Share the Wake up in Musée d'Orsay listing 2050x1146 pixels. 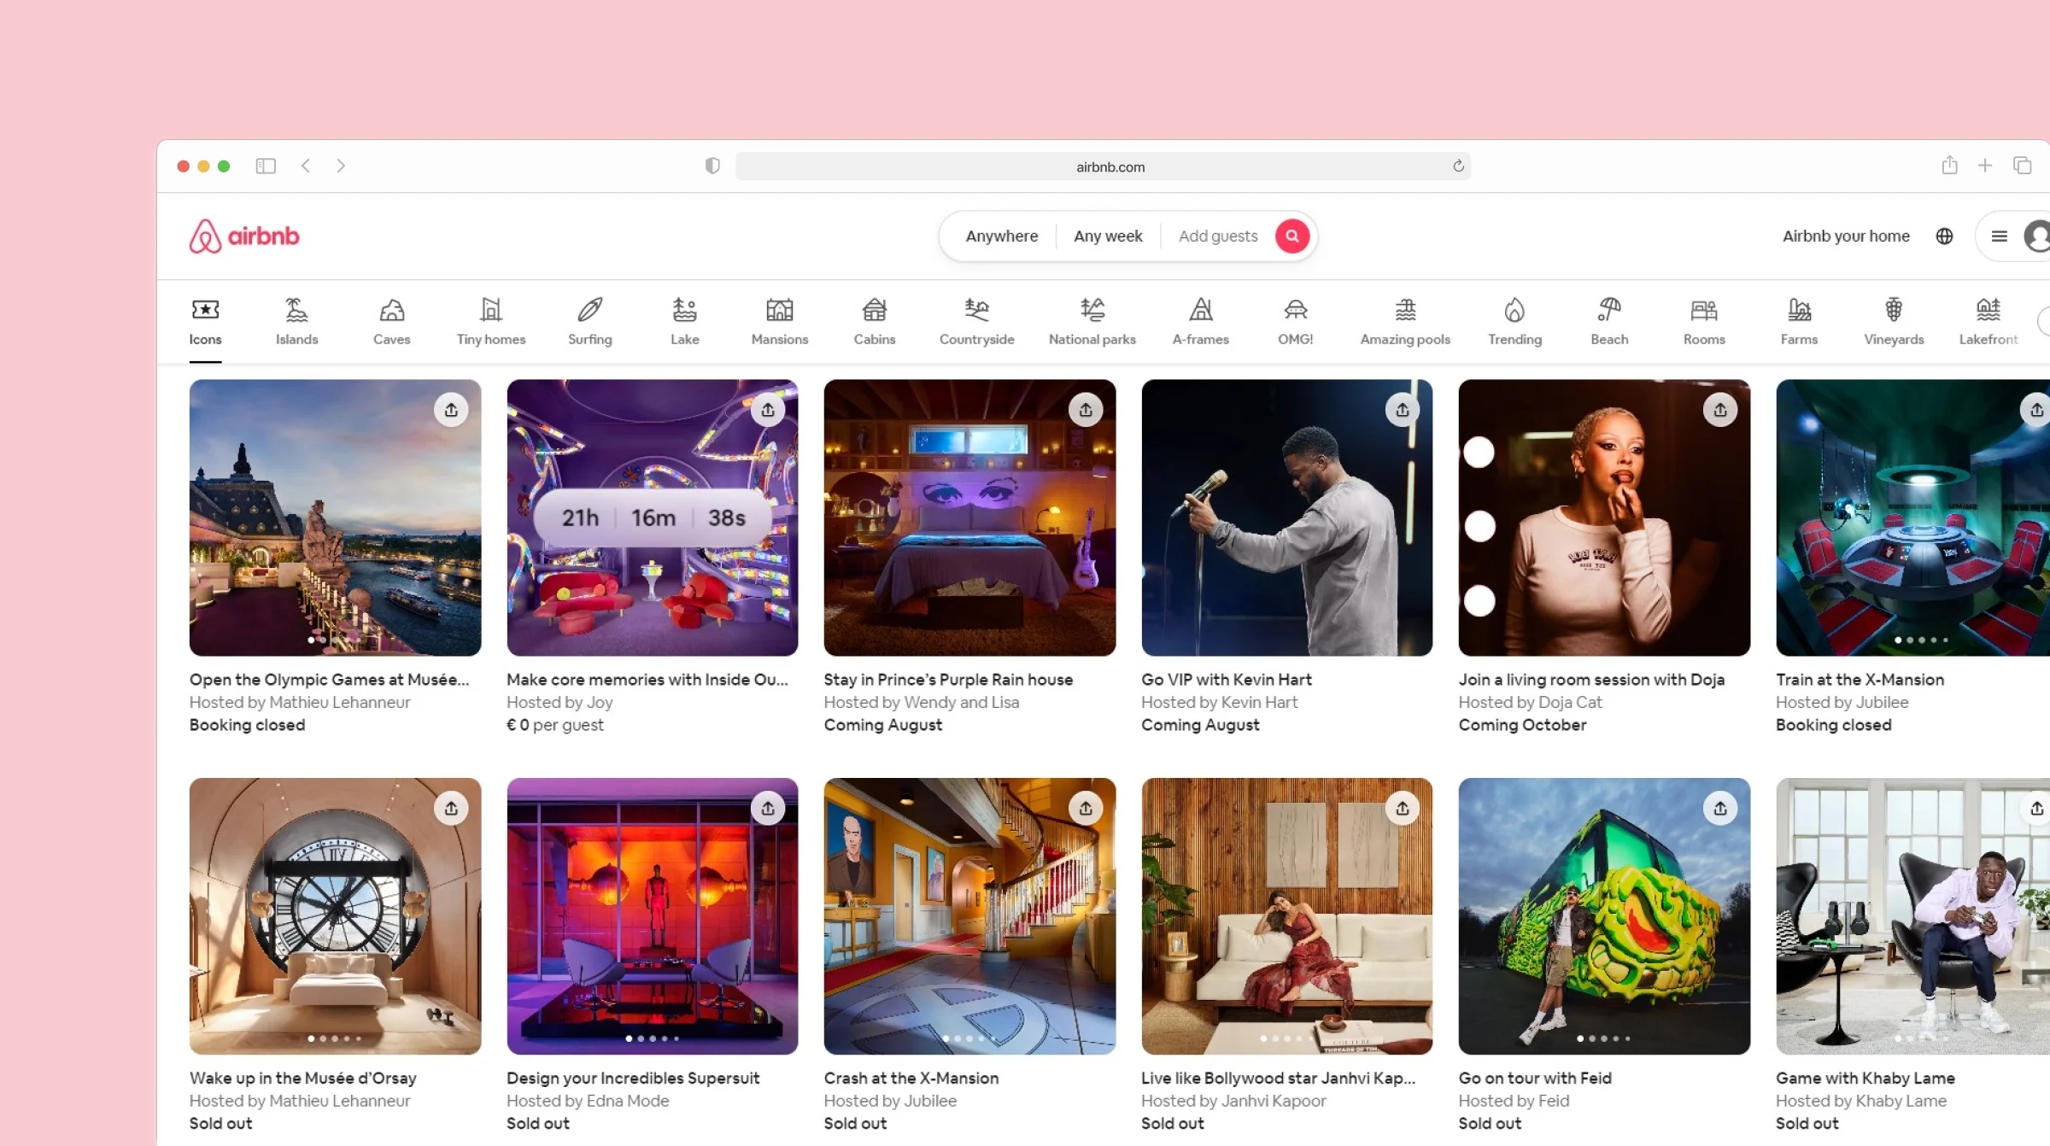[x=451, y=808]
